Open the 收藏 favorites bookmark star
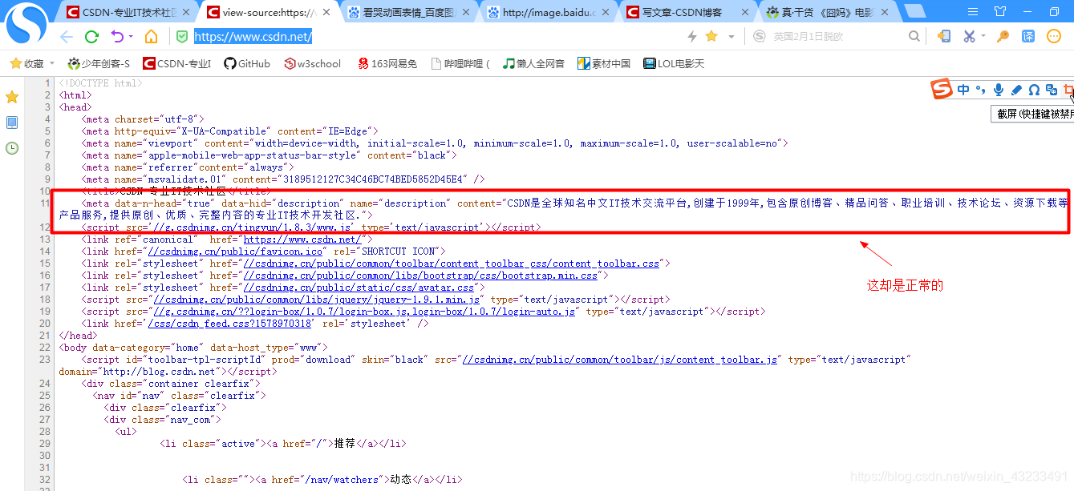 point(26,63)
